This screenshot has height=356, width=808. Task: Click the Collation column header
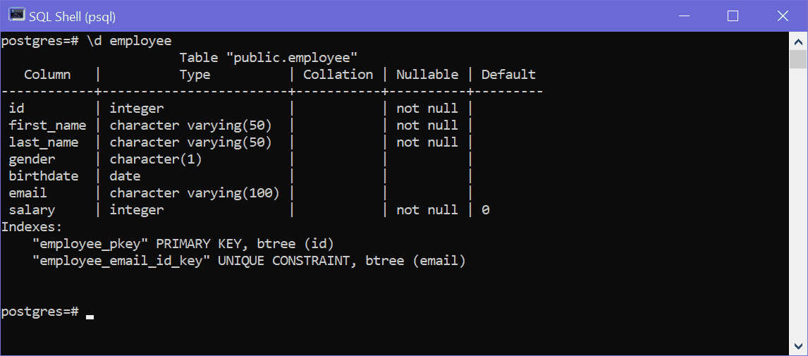(338, 74)
